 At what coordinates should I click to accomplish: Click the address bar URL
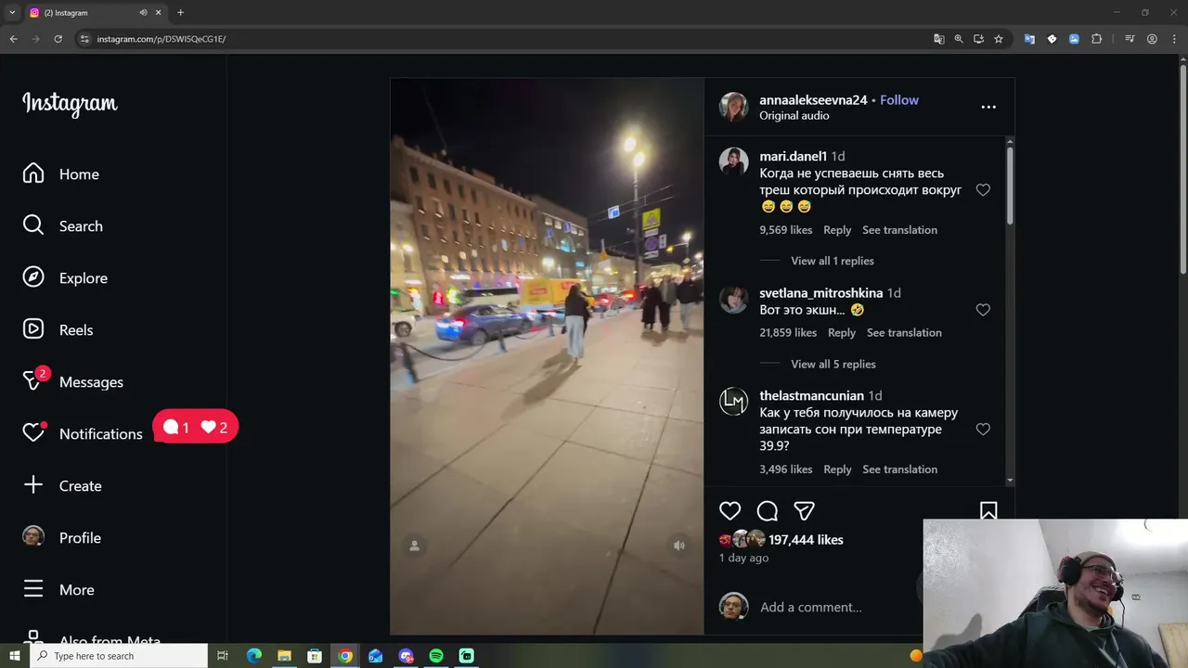(x=161, y=39)
